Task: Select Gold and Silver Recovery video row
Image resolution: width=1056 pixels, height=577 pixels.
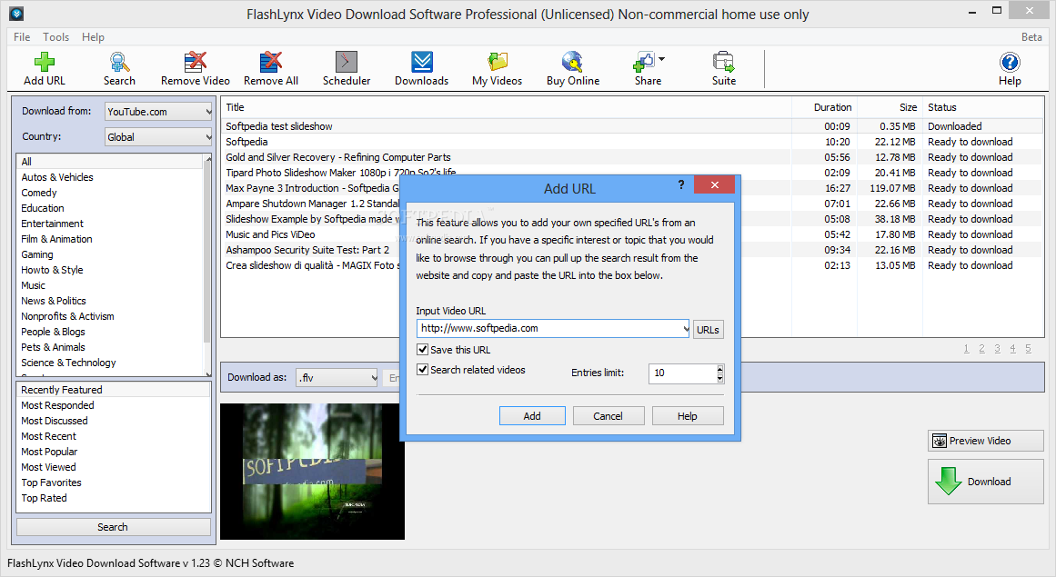Action: [632, 157]
